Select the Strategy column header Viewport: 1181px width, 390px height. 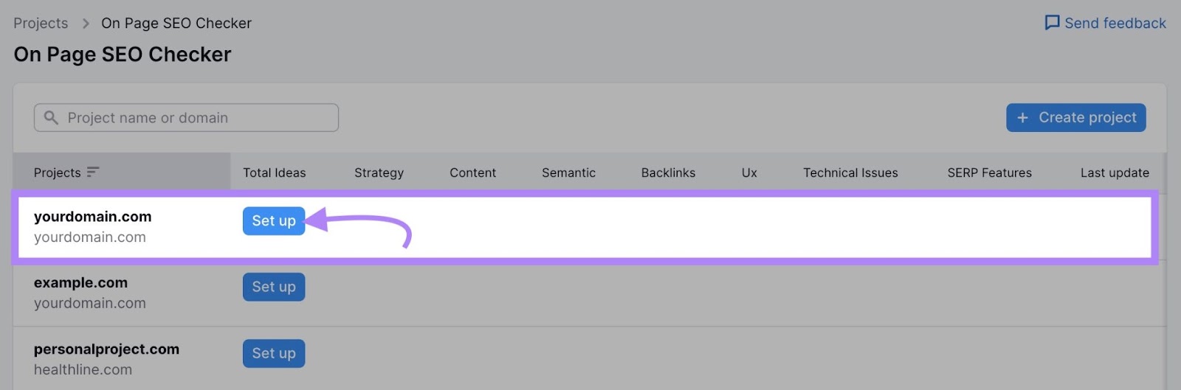click(379, 173)
